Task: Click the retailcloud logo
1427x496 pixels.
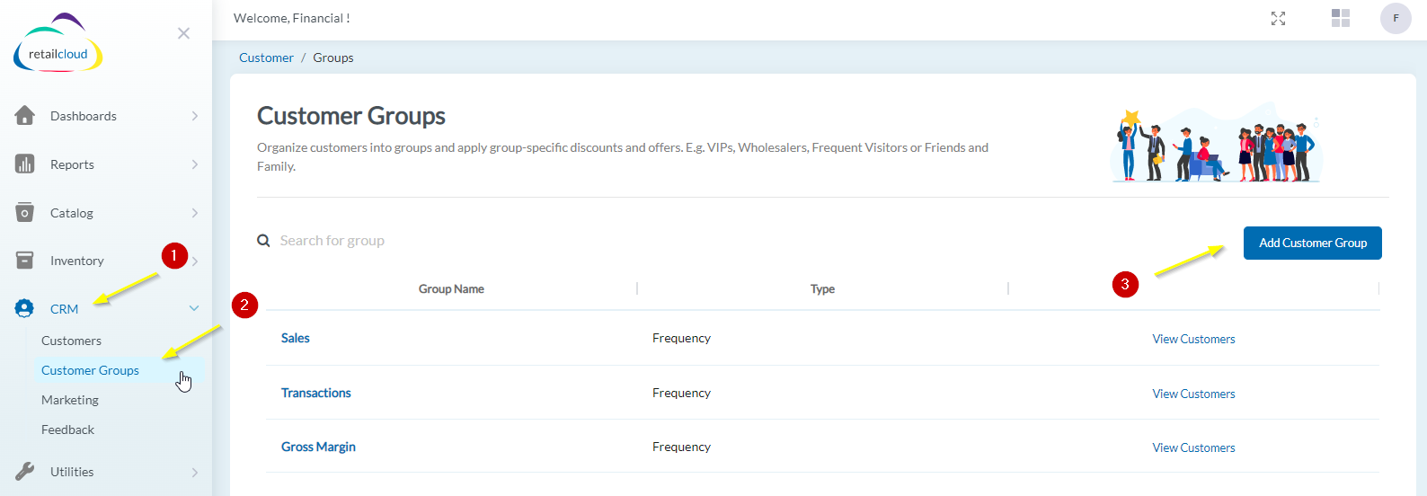Action: tap(58, 43)
